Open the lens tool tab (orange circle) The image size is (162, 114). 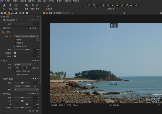[x=9, y=13]
